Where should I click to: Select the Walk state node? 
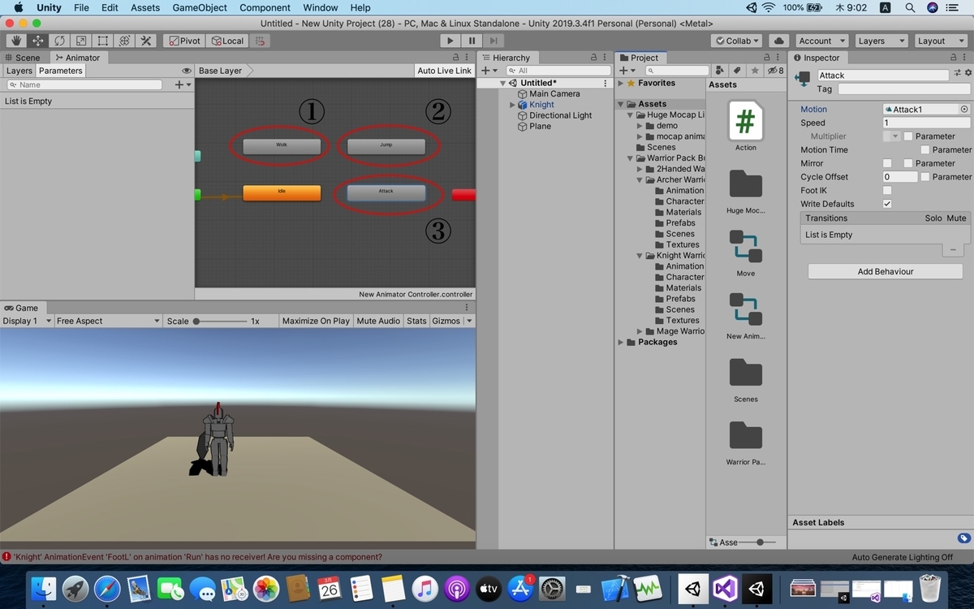coord(282,146)
